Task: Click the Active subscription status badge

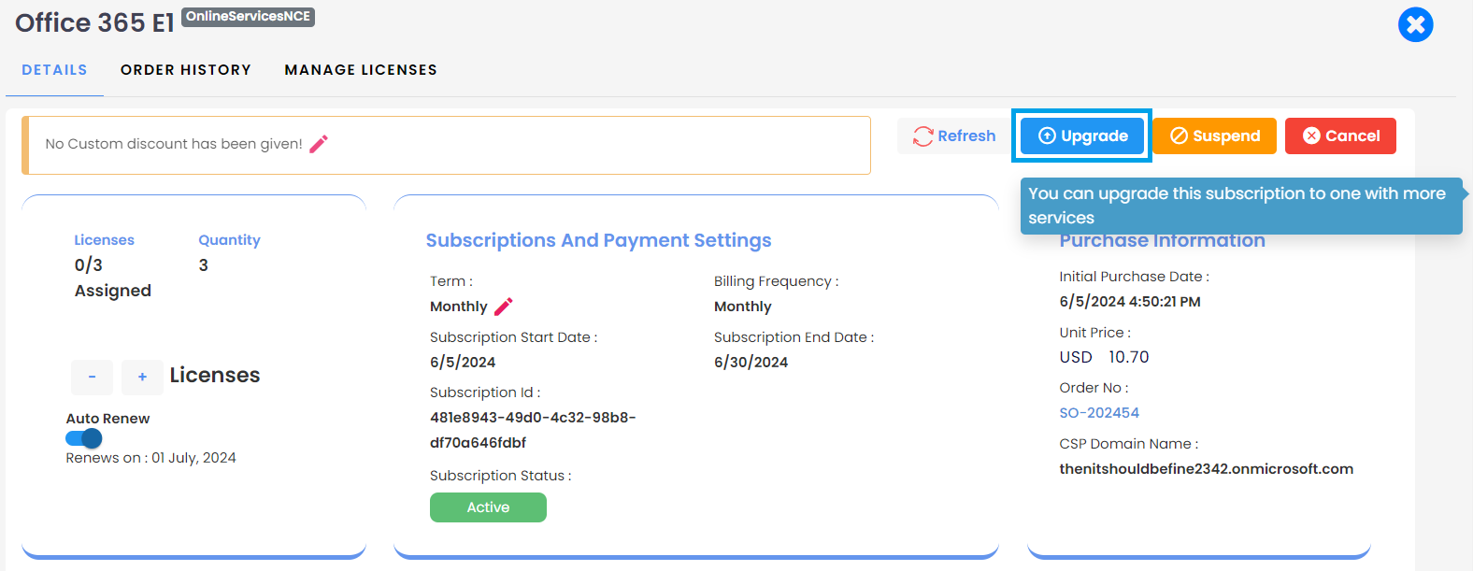Action: [488, 507]
